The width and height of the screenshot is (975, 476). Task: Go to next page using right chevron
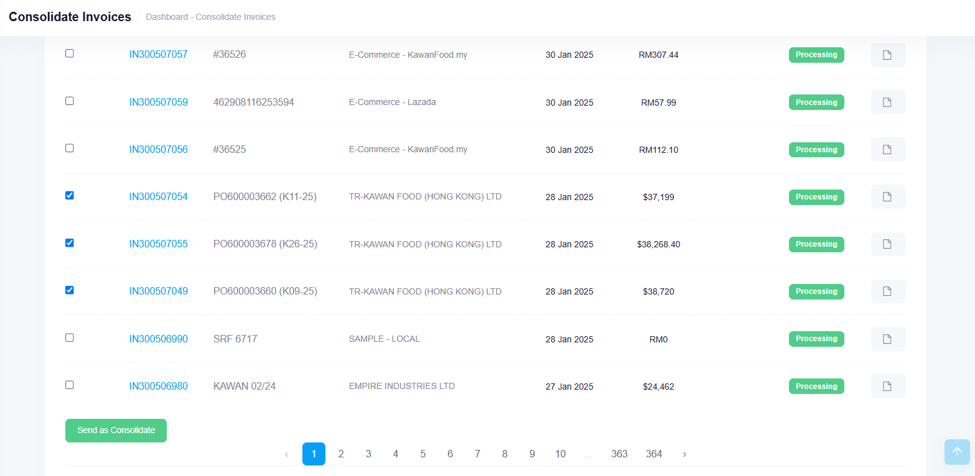(x=684, y=454)
